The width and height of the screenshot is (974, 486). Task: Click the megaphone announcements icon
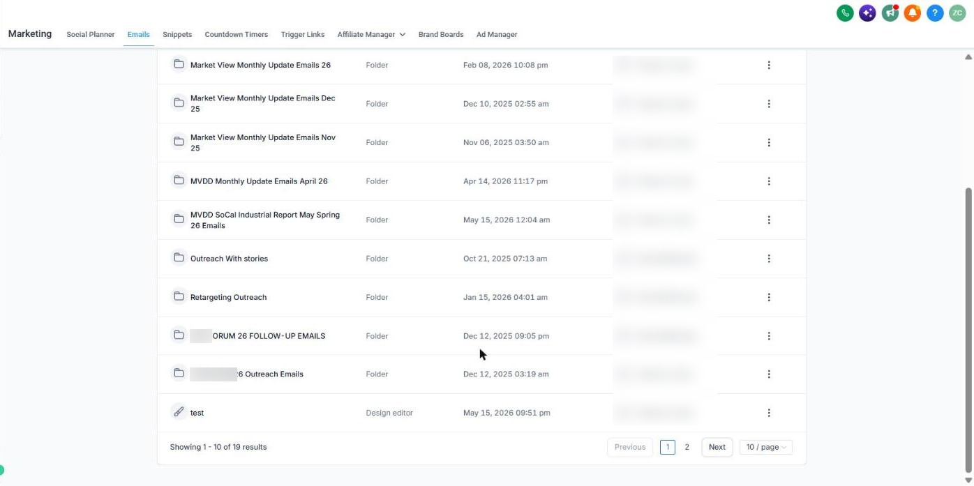pyautogui.click(x=890, y=13)
